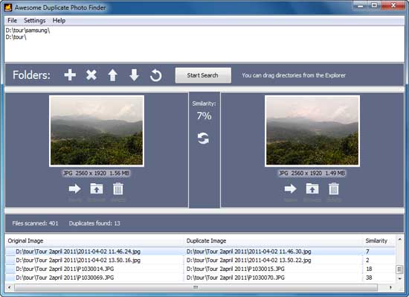Click the right image's Browse folder icon
Screen dimensions: 409x297
(312, 188)
